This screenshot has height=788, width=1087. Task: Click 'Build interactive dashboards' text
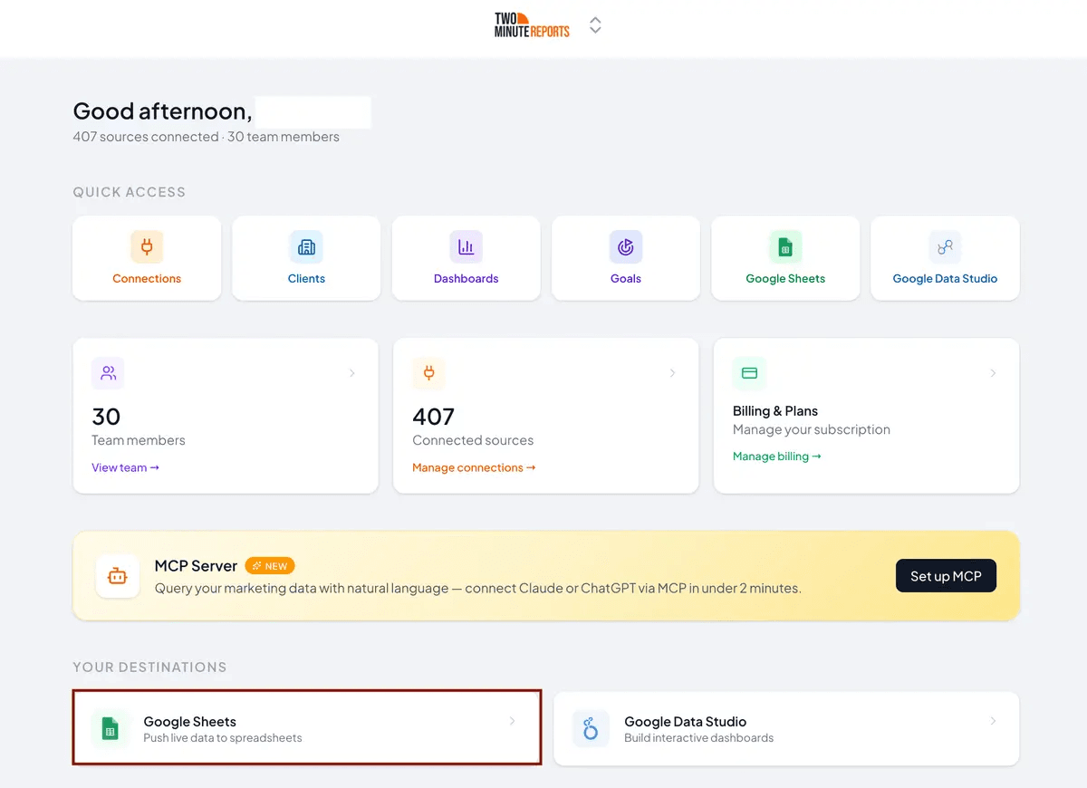click(698, 738)
